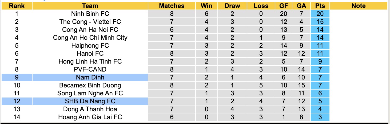This screenshot has height=124, width=390.
Task: Click the highlighted Nam Dinh team cell
Action: [90, 77]
